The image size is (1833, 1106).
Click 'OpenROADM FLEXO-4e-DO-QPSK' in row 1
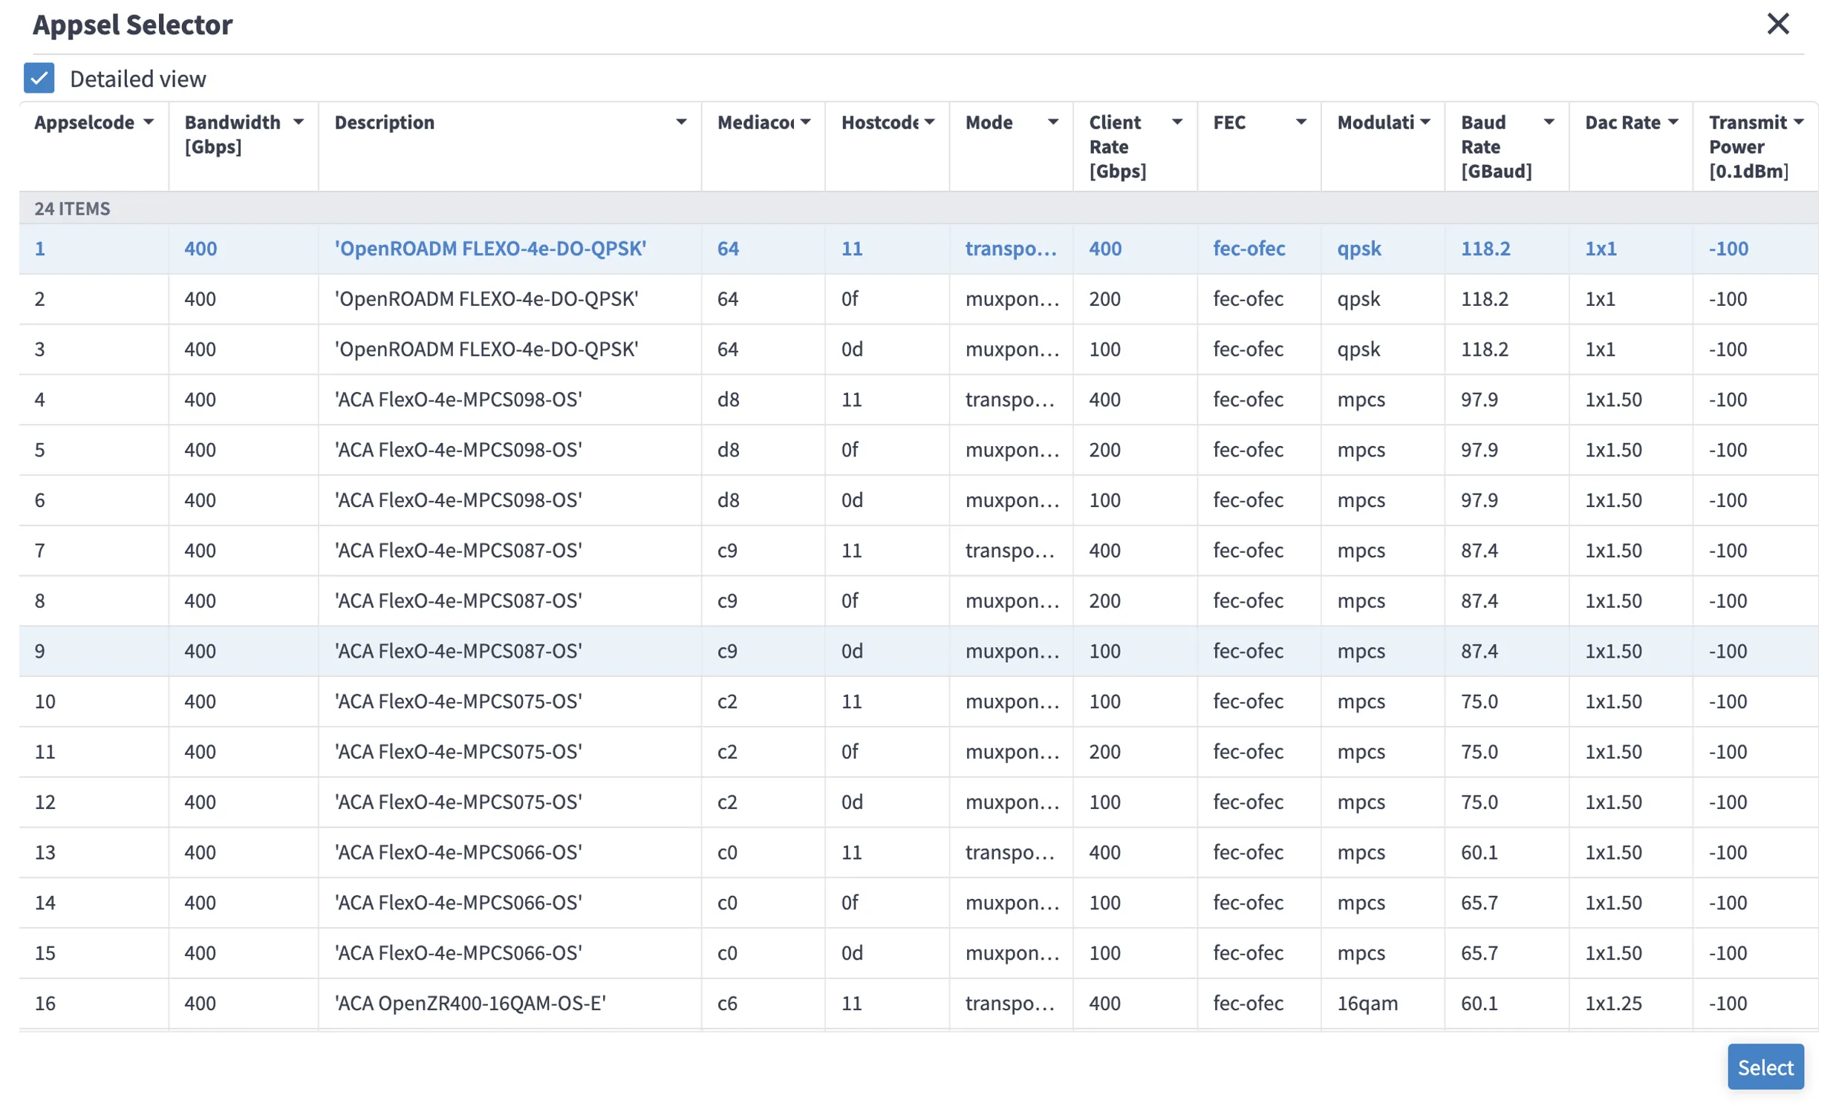click(x=490, y=248)
